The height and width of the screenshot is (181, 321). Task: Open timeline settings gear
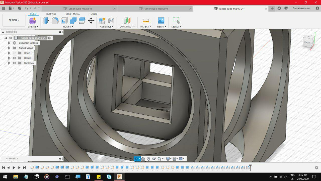click(316, 168)
